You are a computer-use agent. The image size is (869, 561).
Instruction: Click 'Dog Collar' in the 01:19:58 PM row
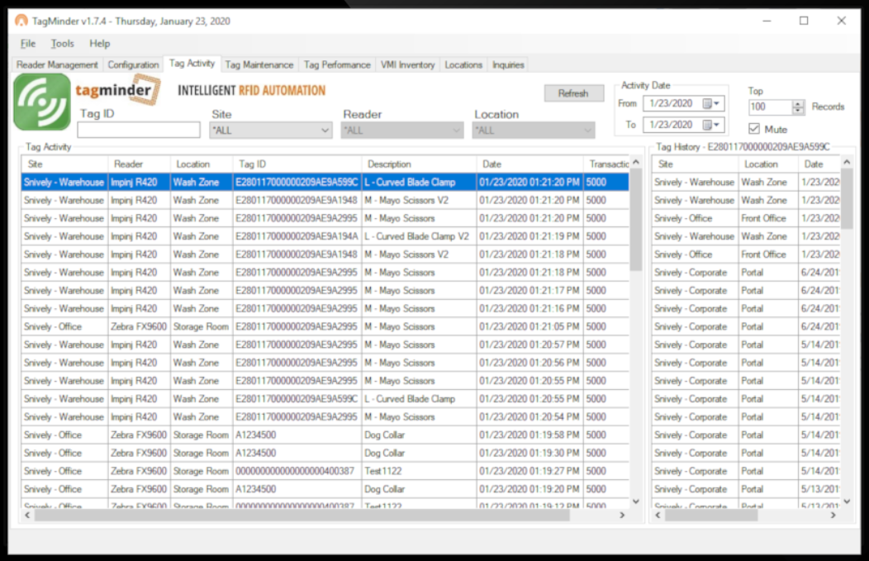click(419, 435)
